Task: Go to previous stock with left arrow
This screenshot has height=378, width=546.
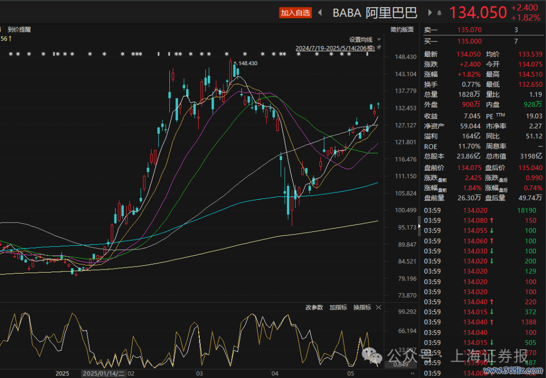Action: pyautogui.click(x=320, y=13)
